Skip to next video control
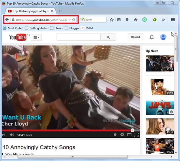Image resolution: width=180 pixels, height=161 pixels. click(x=3, y=135)
